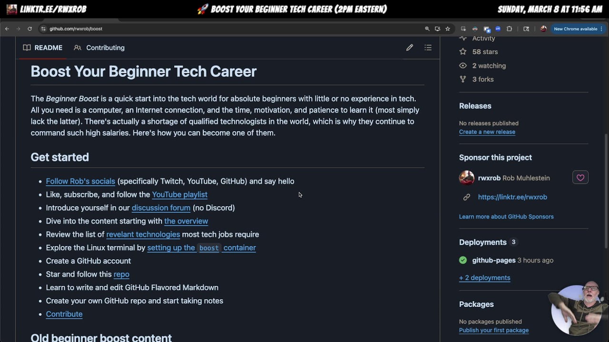Edit README with the pencil icon

point(410,47)
